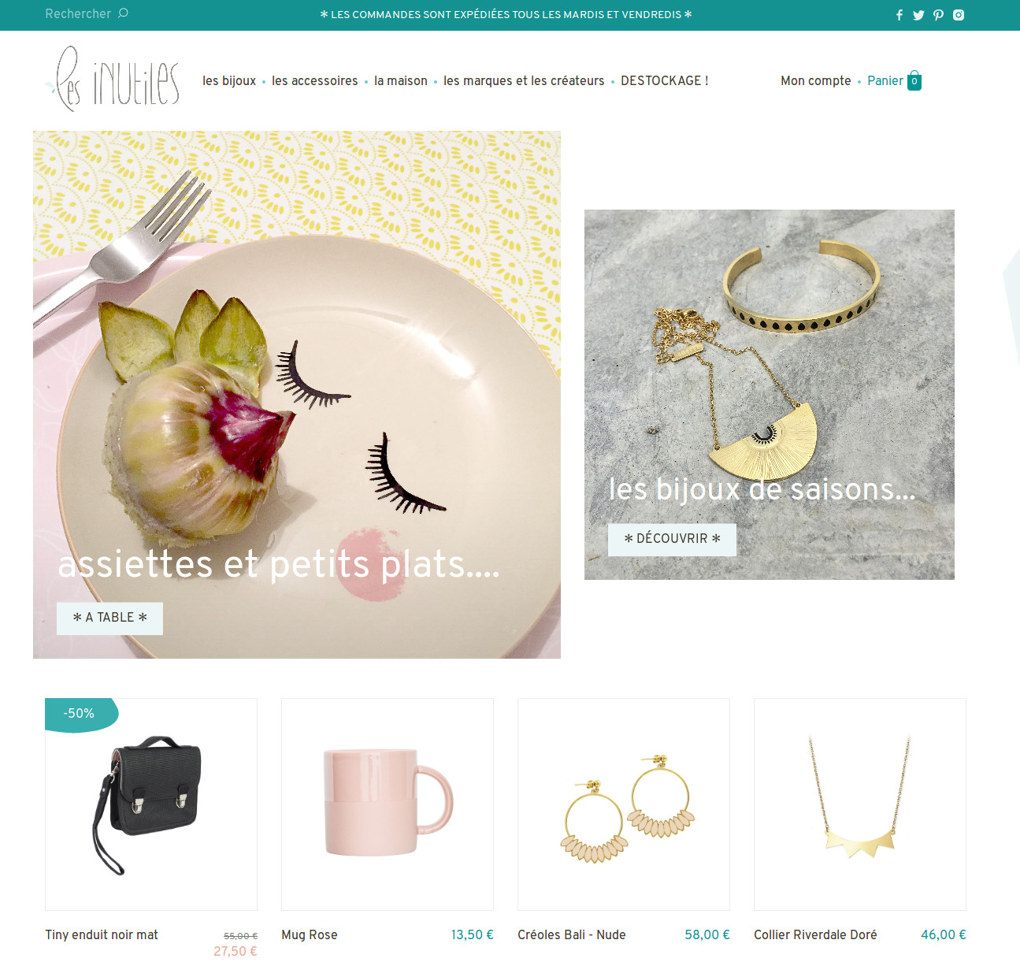Select the DESTOCKAGE ! menu item
Screen dimensions: 1020x977
[x=665, y=80]
